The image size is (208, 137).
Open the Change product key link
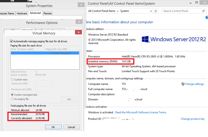193,119
